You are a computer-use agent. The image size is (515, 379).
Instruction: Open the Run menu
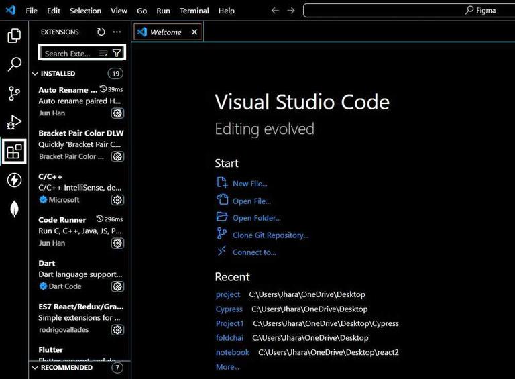(163, 11)
